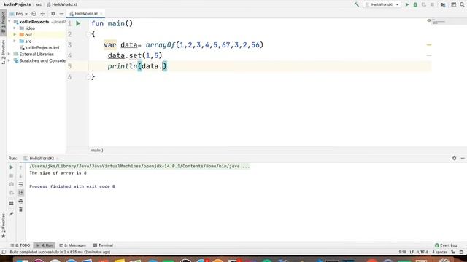
Task: Hide the Run tool window
Action: point(463,159)
